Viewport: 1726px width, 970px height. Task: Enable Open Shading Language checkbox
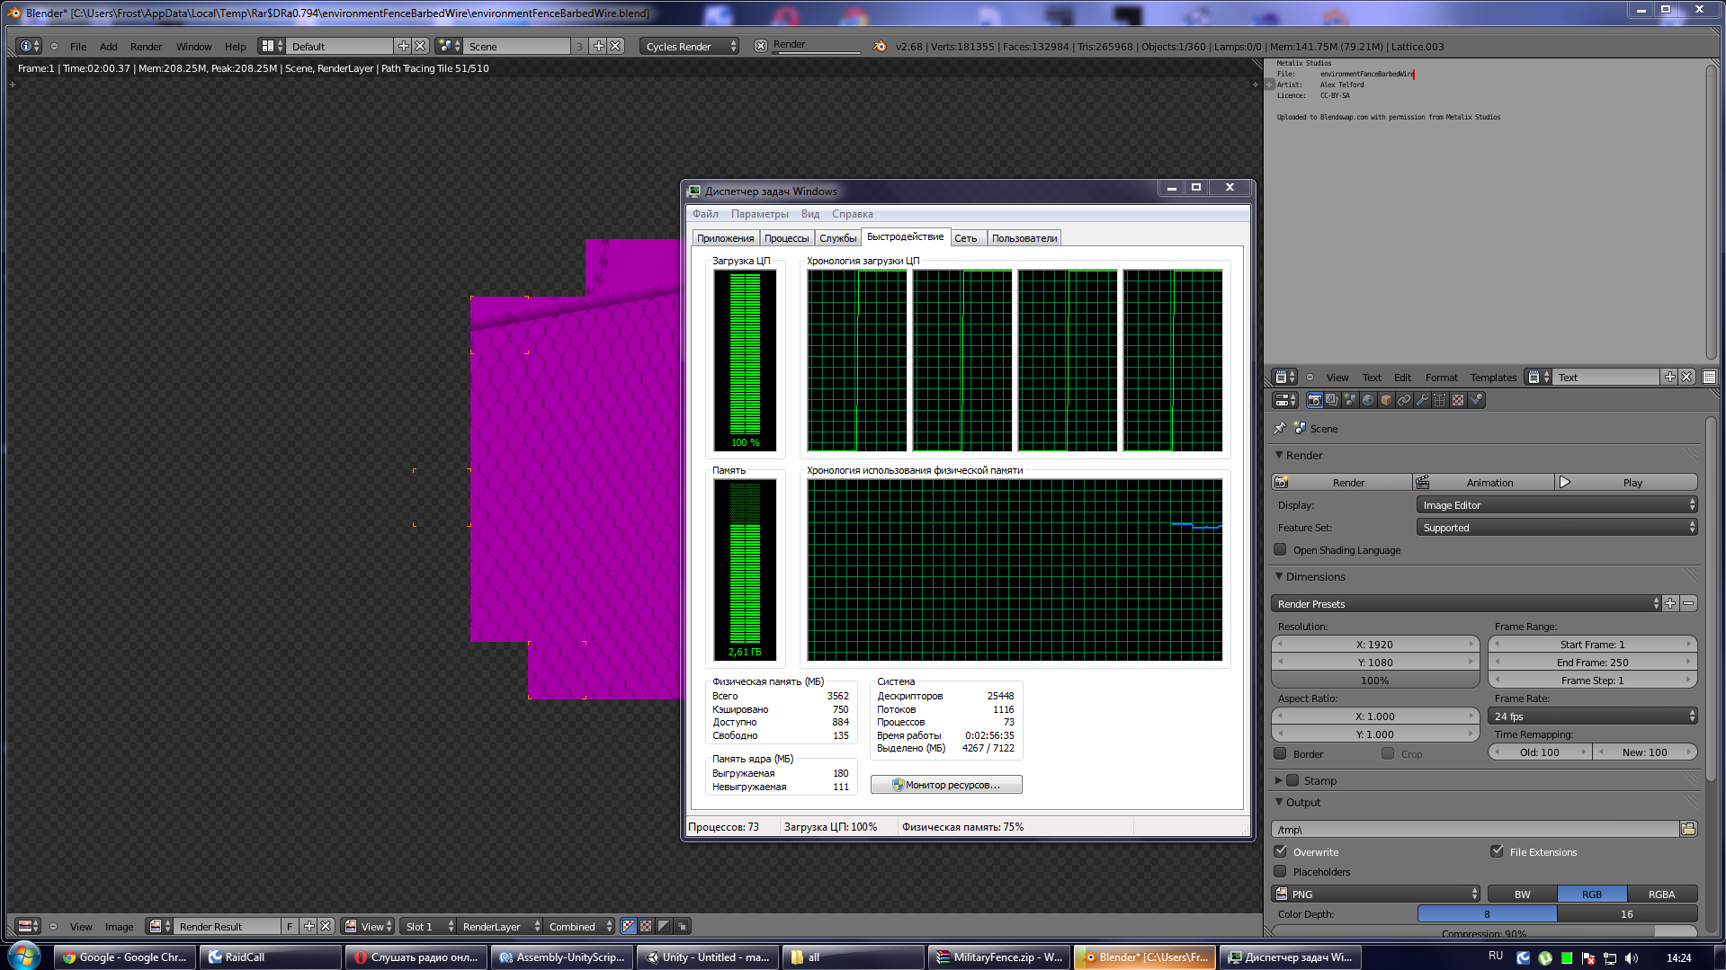pyautogui.click(x=1280, y=549)
